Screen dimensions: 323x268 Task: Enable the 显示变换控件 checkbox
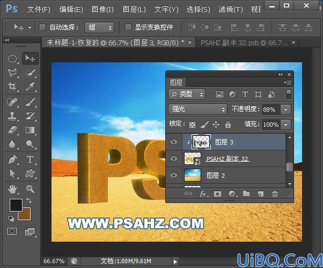pyautogui.click(x=128, y=27)
